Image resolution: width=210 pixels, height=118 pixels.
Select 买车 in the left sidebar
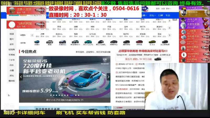pyautogui.click(x=12, y=44)
